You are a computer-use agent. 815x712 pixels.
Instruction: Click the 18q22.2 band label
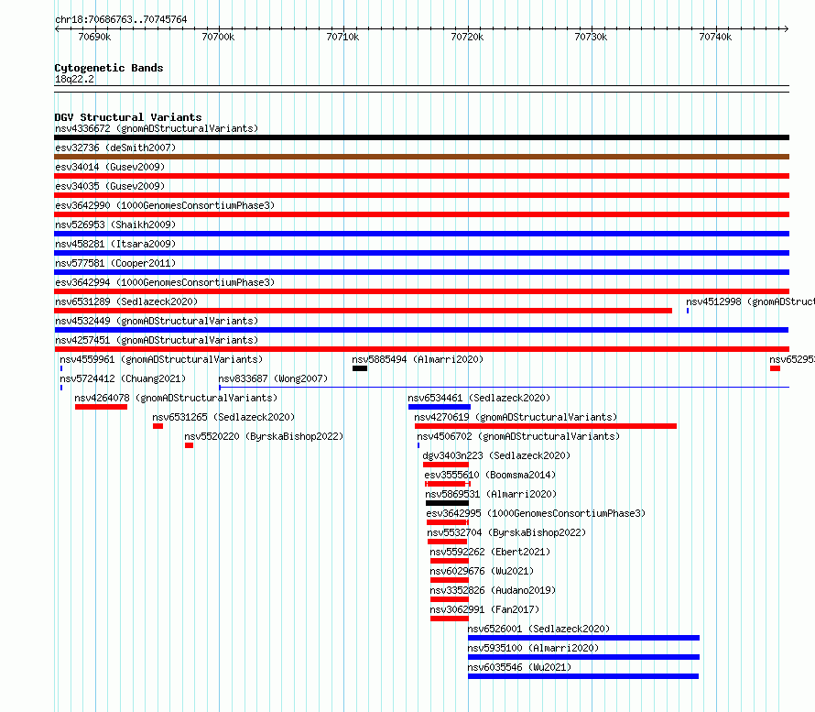pos(74,79)
